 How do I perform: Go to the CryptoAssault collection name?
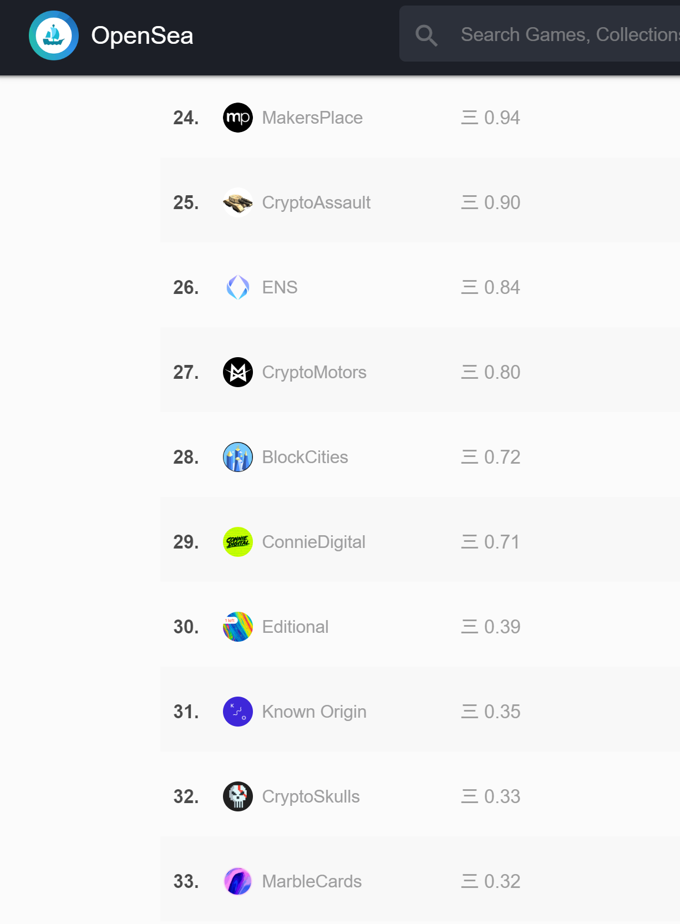point(316,202)
